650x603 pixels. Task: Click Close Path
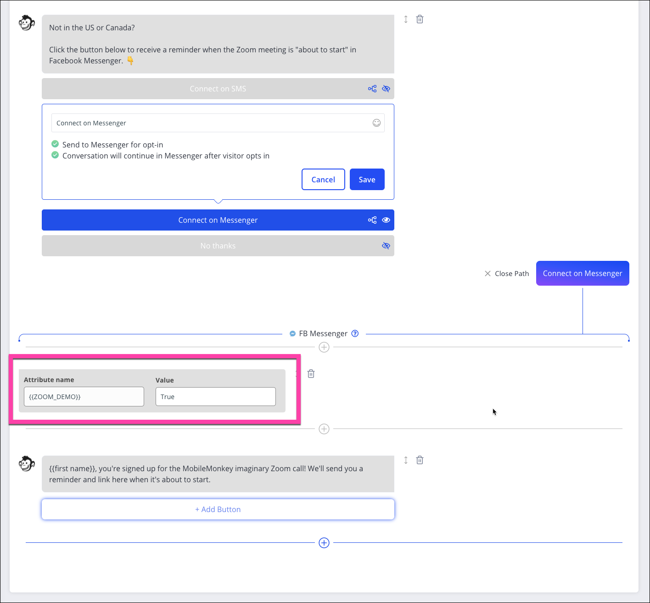[507, 273]
